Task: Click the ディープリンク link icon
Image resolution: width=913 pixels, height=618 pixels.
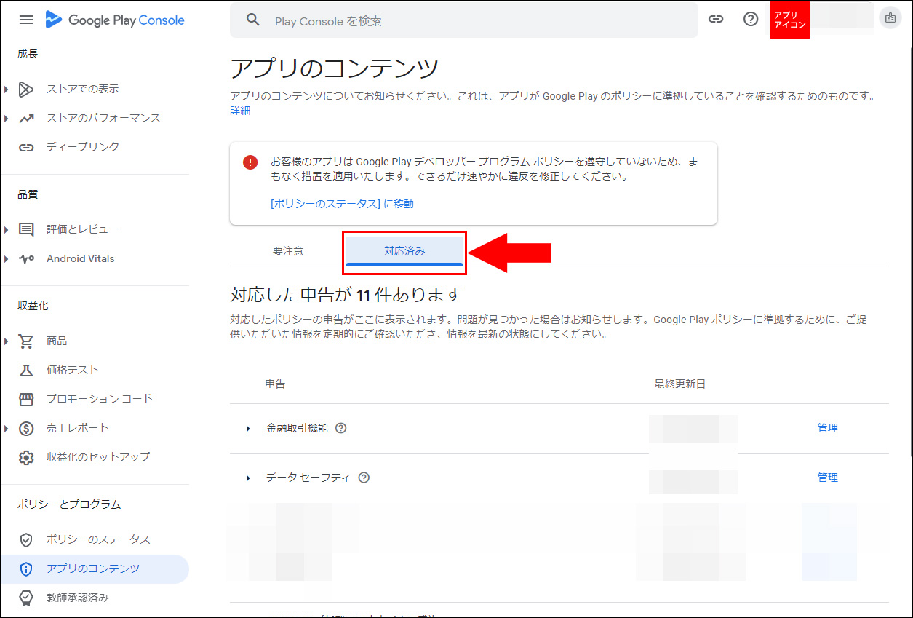Action: 26,147
